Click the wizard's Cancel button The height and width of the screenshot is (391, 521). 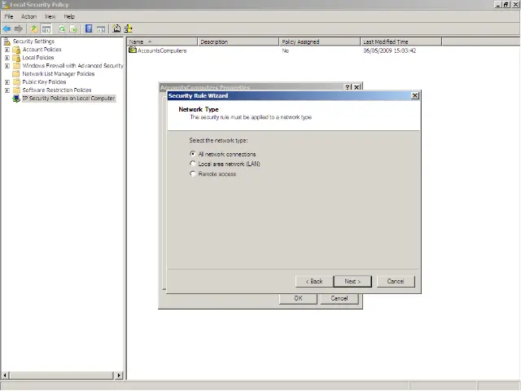(x=396, y=281)
